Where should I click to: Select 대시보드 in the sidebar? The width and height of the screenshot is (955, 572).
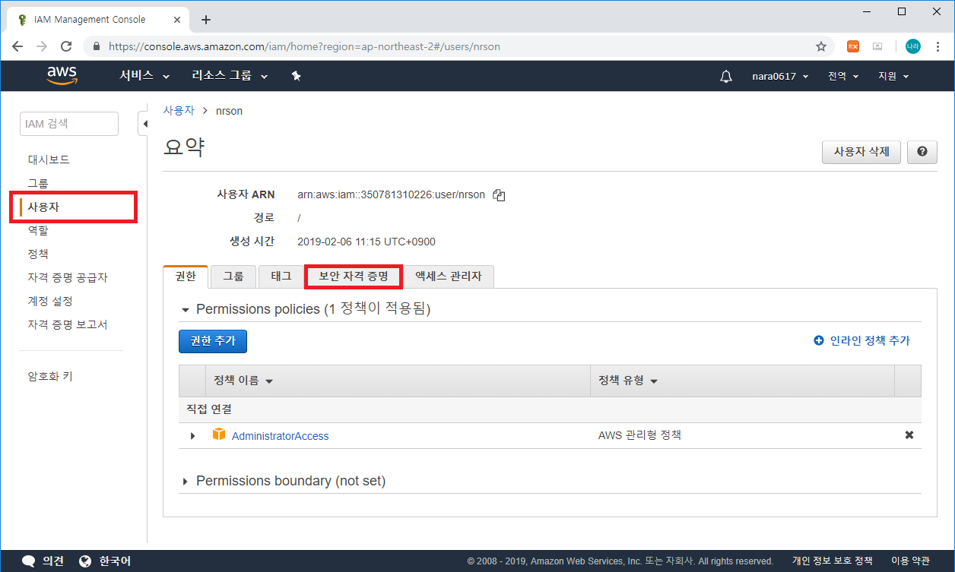[x=49, y=160]
